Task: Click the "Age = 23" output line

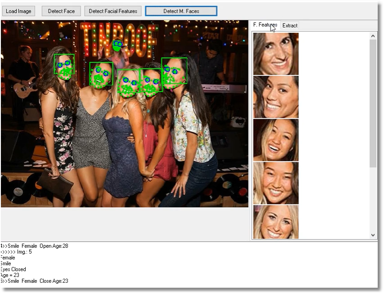Action: pos(10,275)
